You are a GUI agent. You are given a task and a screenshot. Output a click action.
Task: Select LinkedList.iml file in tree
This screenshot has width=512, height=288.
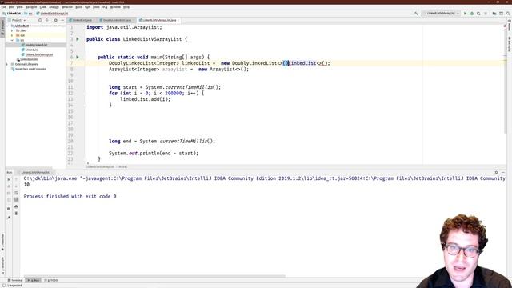pyautogui.click(x=27, y=59)
